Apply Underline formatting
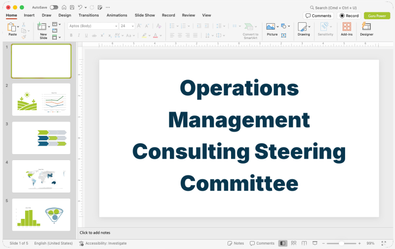Screen dimensions: 395x249 [86, 36]
